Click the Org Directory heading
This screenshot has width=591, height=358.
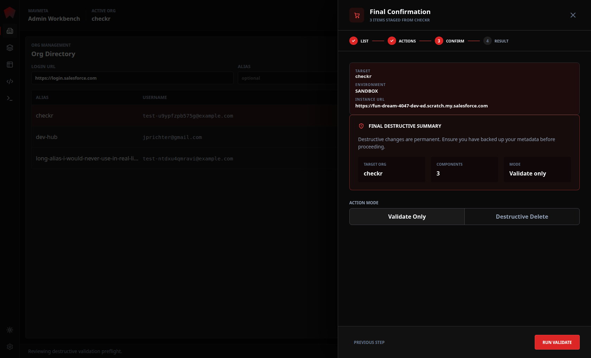tap(53, 54)
